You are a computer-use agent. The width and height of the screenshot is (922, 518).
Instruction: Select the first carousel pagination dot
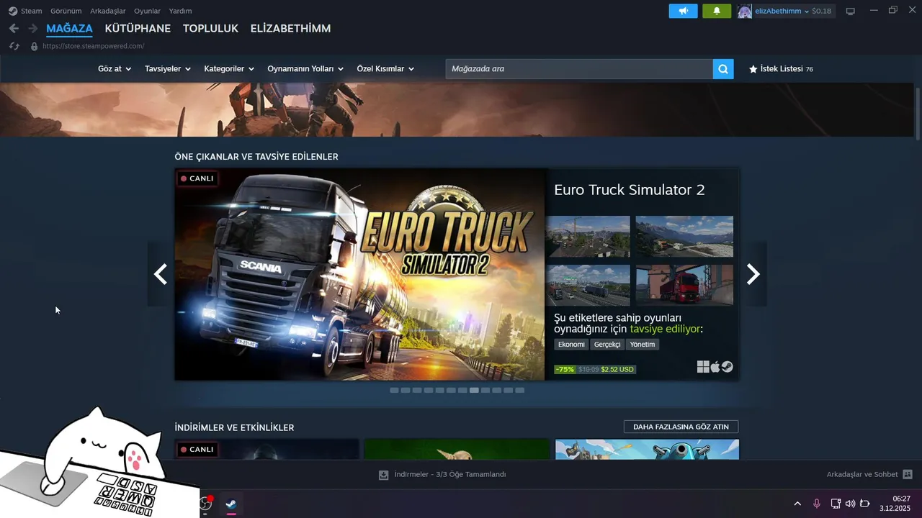[394, 390]
